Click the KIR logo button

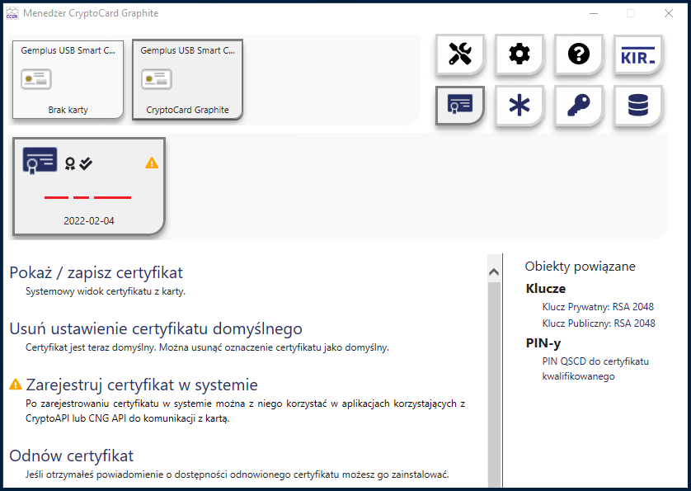coord(638,54)
